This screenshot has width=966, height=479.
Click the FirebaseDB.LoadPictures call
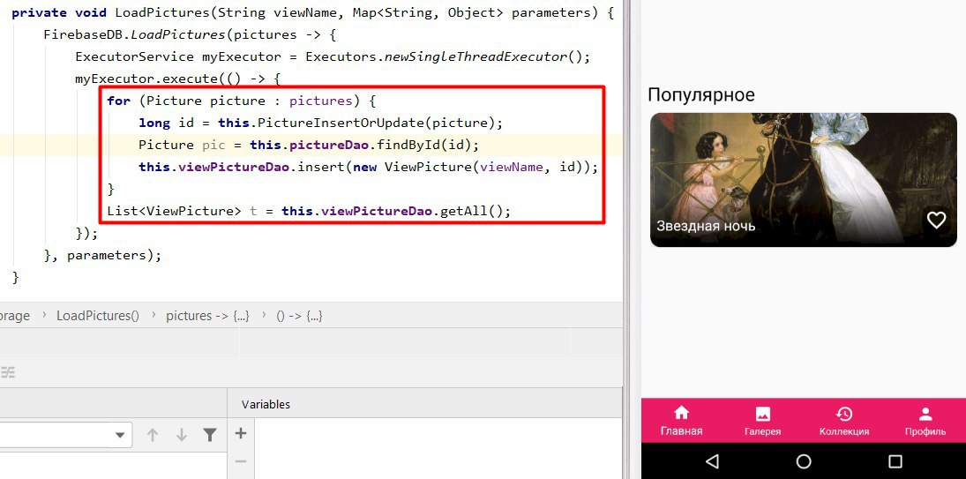coord(135,34)
